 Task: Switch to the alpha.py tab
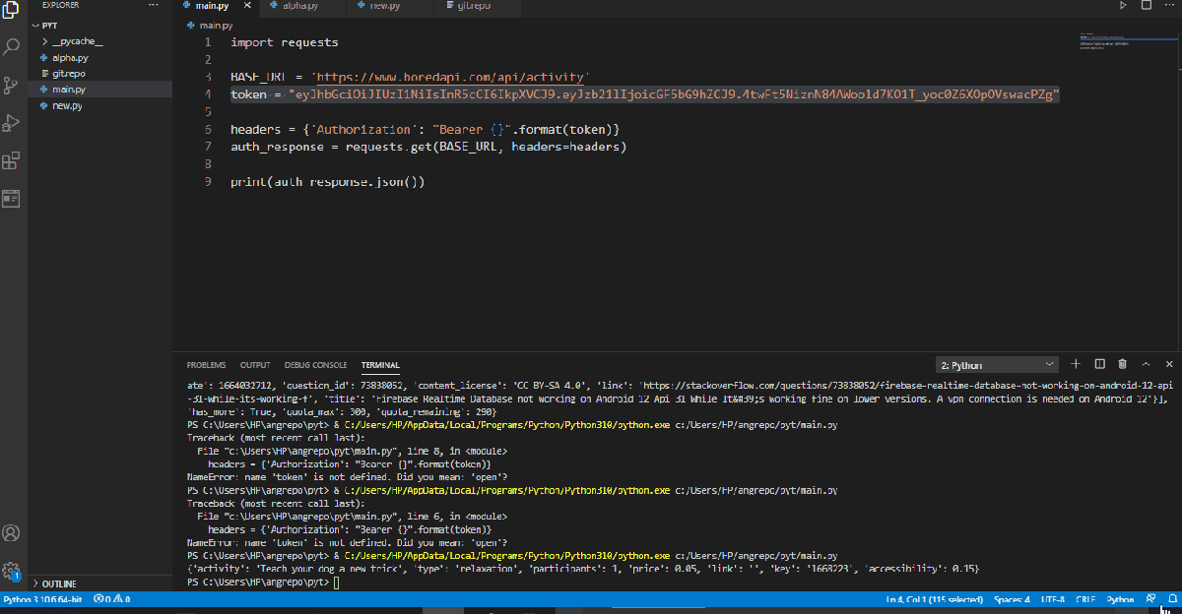point(301,7)
